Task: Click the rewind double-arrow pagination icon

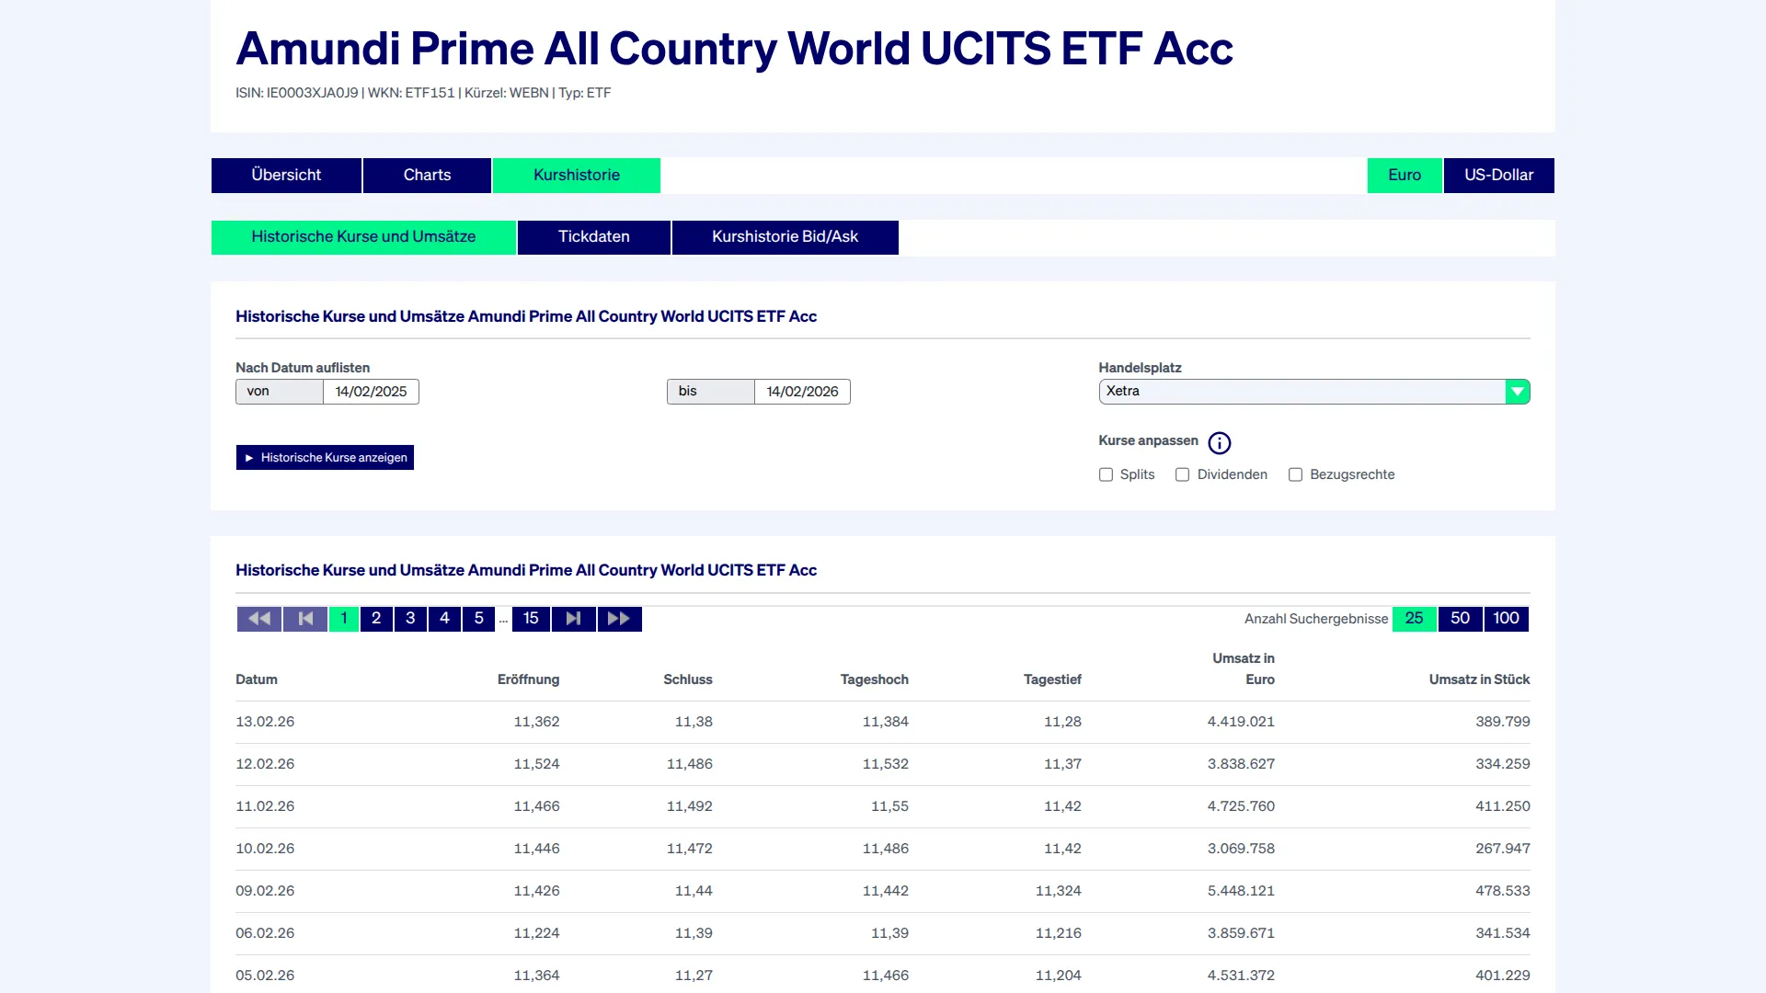Action: 259,619
